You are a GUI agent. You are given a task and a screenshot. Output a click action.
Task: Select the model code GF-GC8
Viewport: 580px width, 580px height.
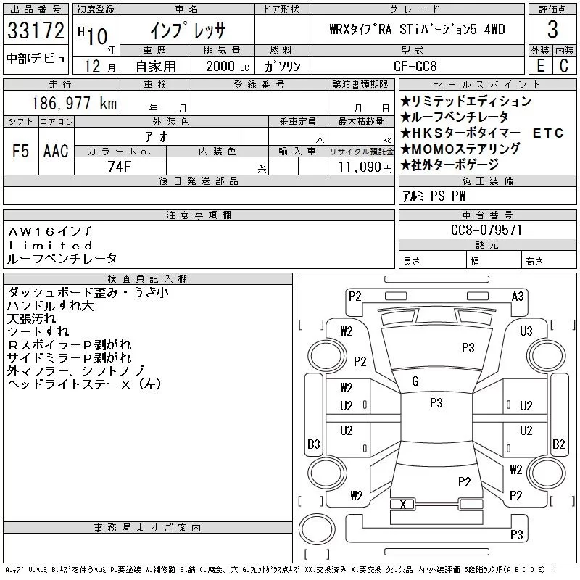415,66
